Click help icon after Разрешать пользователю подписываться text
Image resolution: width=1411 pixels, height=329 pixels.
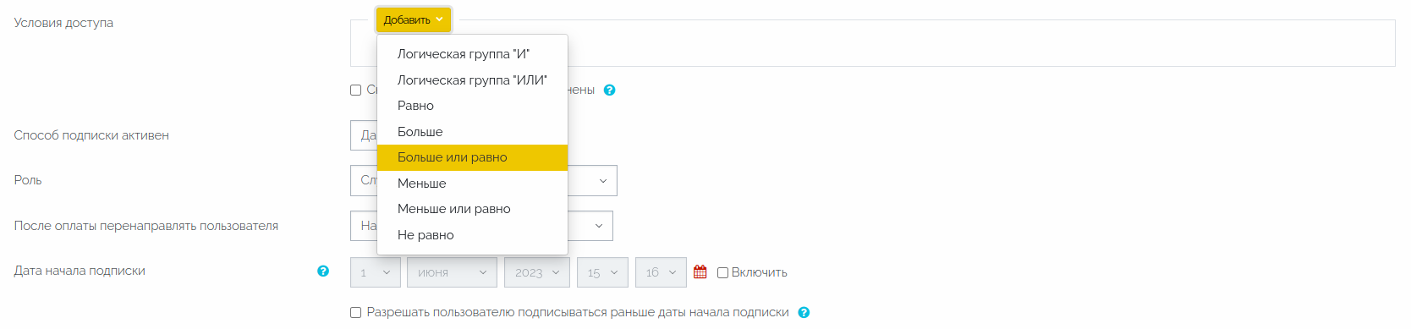tap(804, 312)
